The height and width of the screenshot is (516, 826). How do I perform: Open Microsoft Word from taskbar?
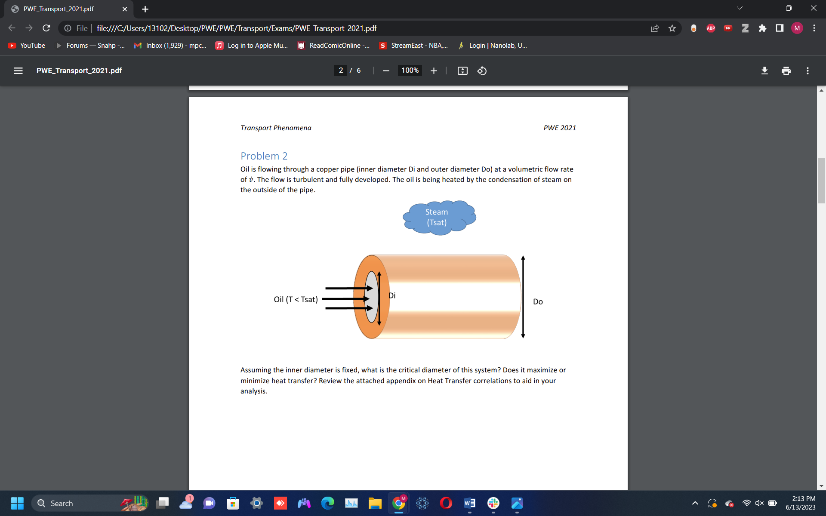(x=469, y=503)
